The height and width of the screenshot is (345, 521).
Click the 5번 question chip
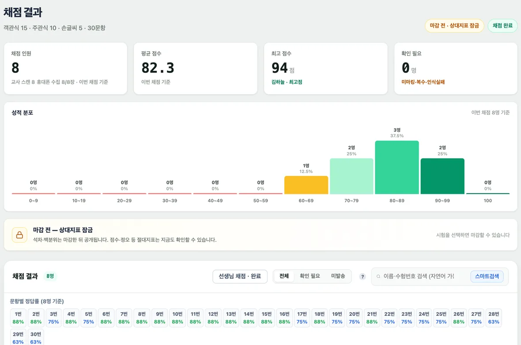coord(89,318)
